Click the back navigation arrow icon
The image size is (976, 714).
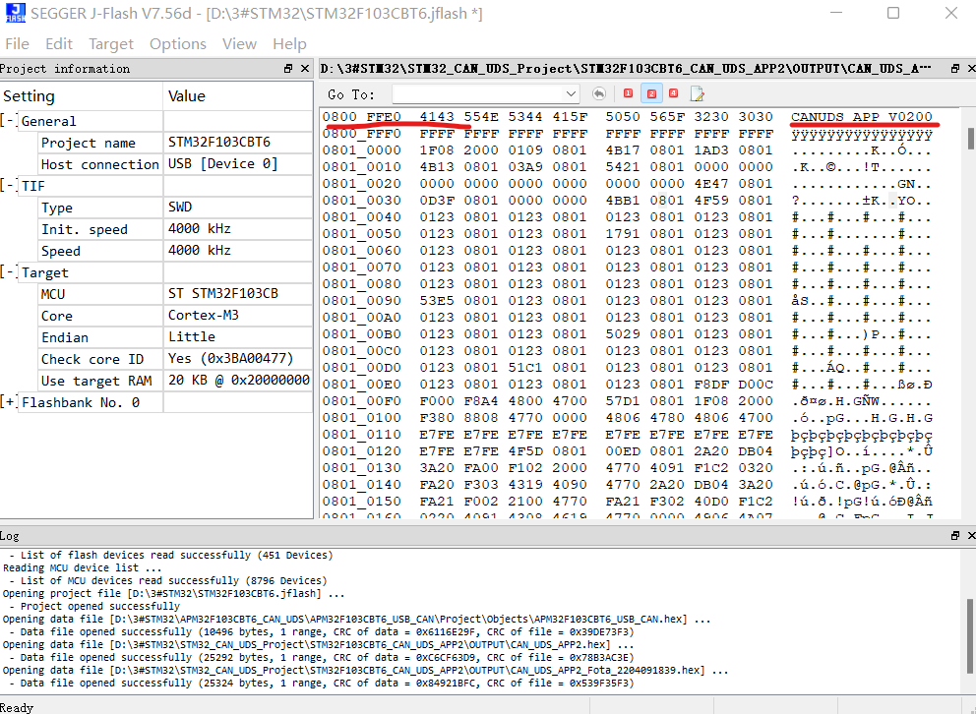point(599,91)
